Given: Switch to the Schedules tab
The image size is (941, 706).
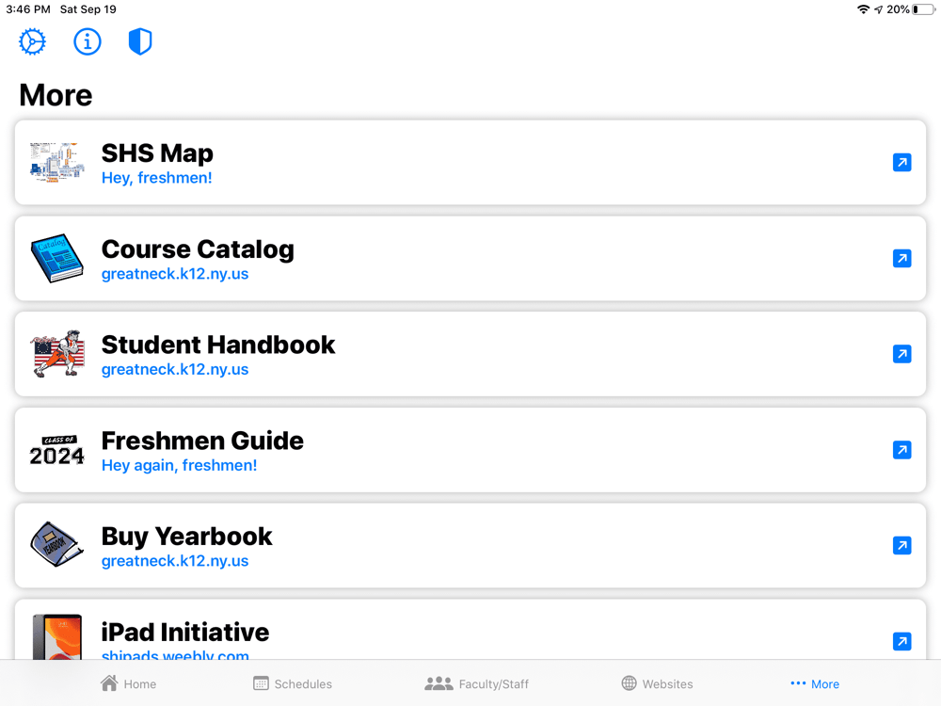Looking at the screenshot, I should coord(293,683).
